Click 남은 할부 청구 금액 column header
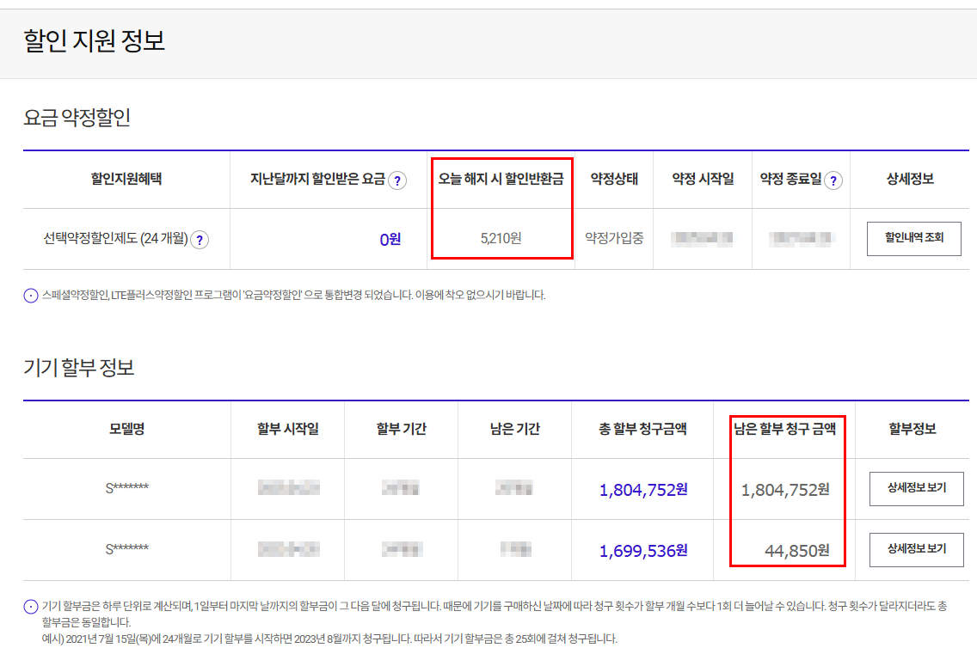The height and width of the screenshot is (648, 977). [785, 428]
